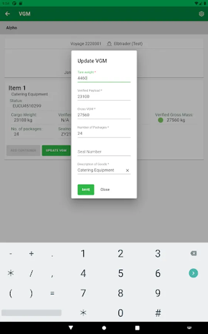Click the Seal Number input field

[x=104, y=152]
